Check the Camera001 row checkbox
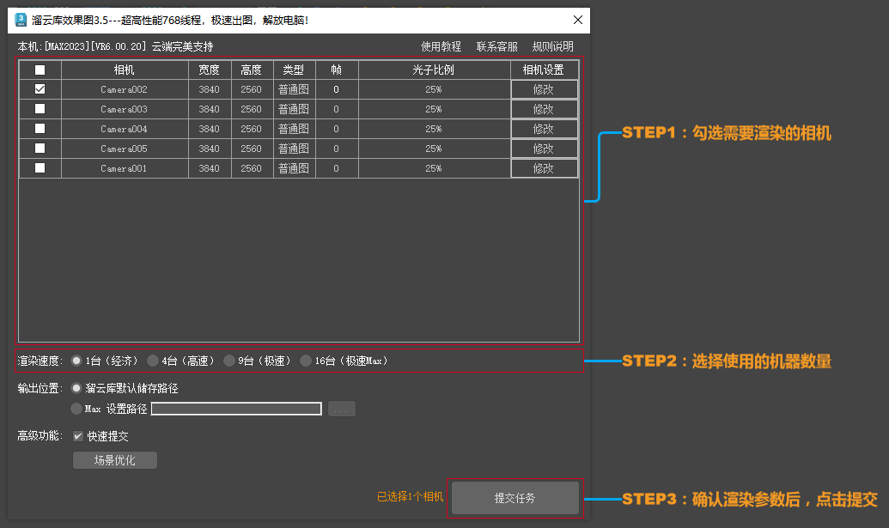This screenshot has height=528, width=889. click(x=40, y=168)
